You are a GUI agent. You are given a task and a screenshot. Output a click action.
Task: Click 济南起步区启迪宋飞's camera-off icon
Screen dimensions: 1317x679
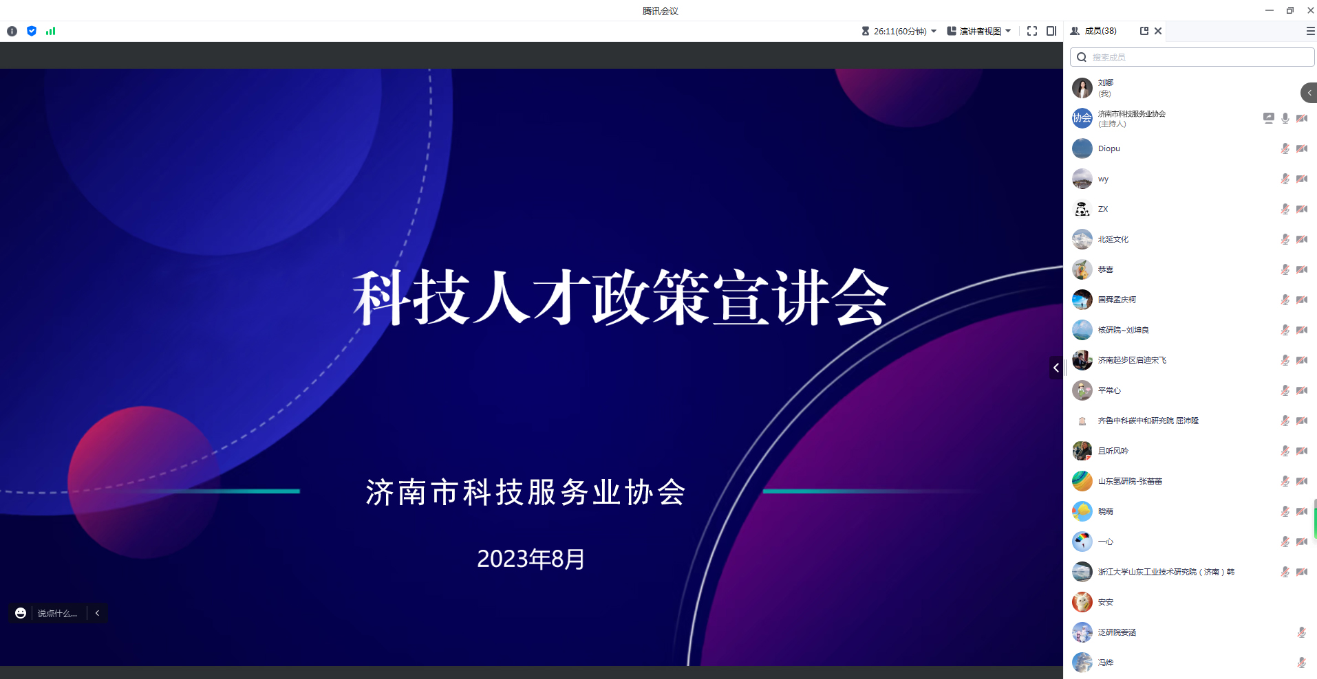coord(1302,360)
